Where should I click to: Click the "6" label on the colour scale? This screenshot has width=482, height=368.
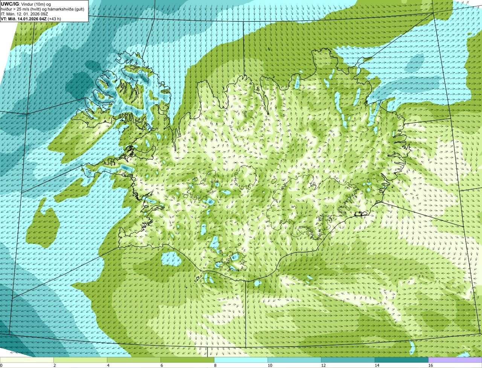[x=162, y=365]
